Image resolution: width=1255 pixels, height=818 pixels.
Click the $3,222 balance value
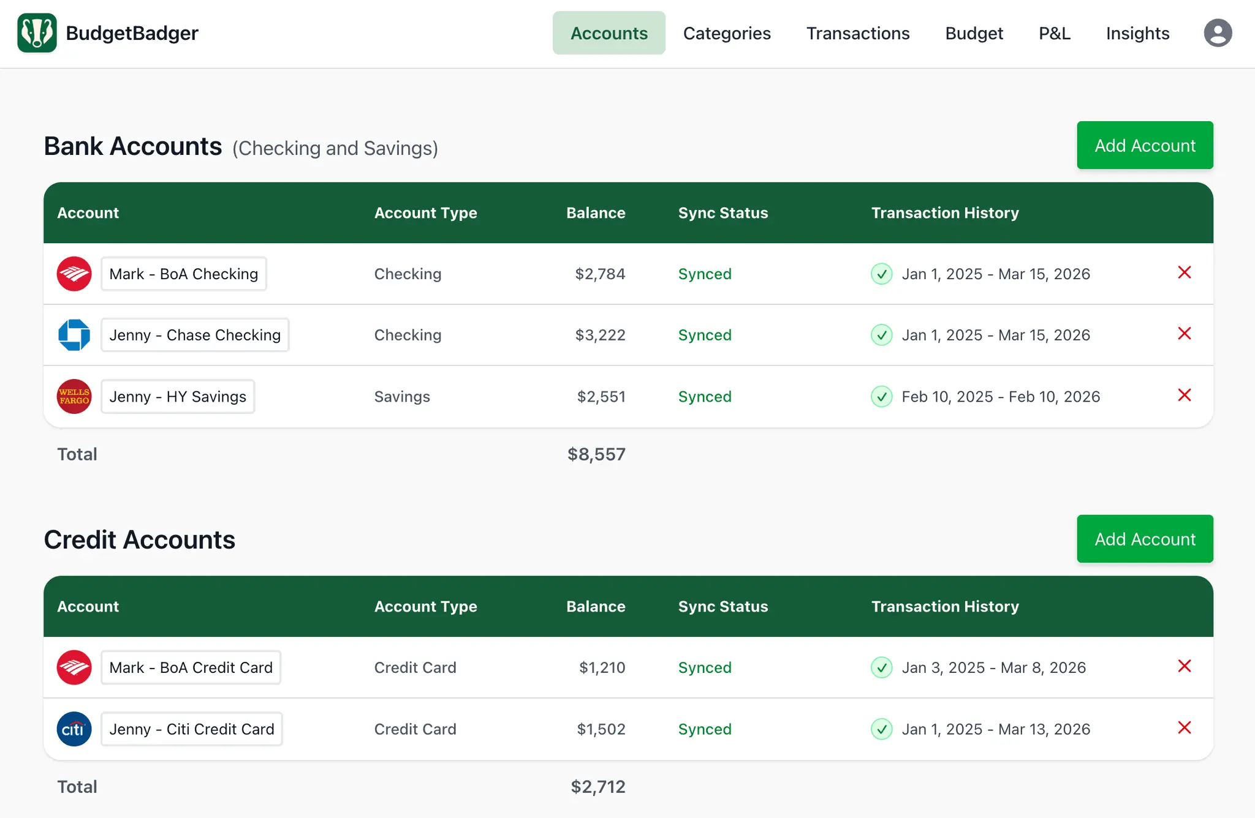coord(600,335)
